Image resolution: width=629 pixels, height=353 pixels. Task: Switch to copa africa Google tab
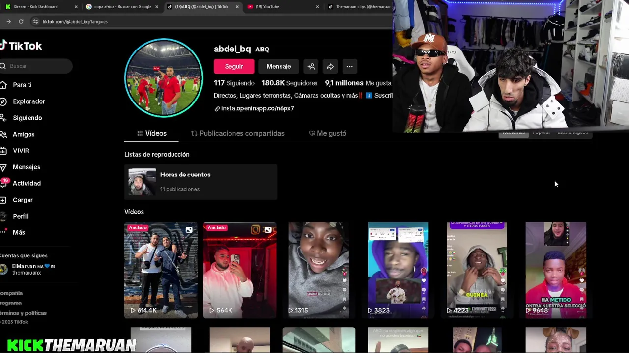coord(123,7)
